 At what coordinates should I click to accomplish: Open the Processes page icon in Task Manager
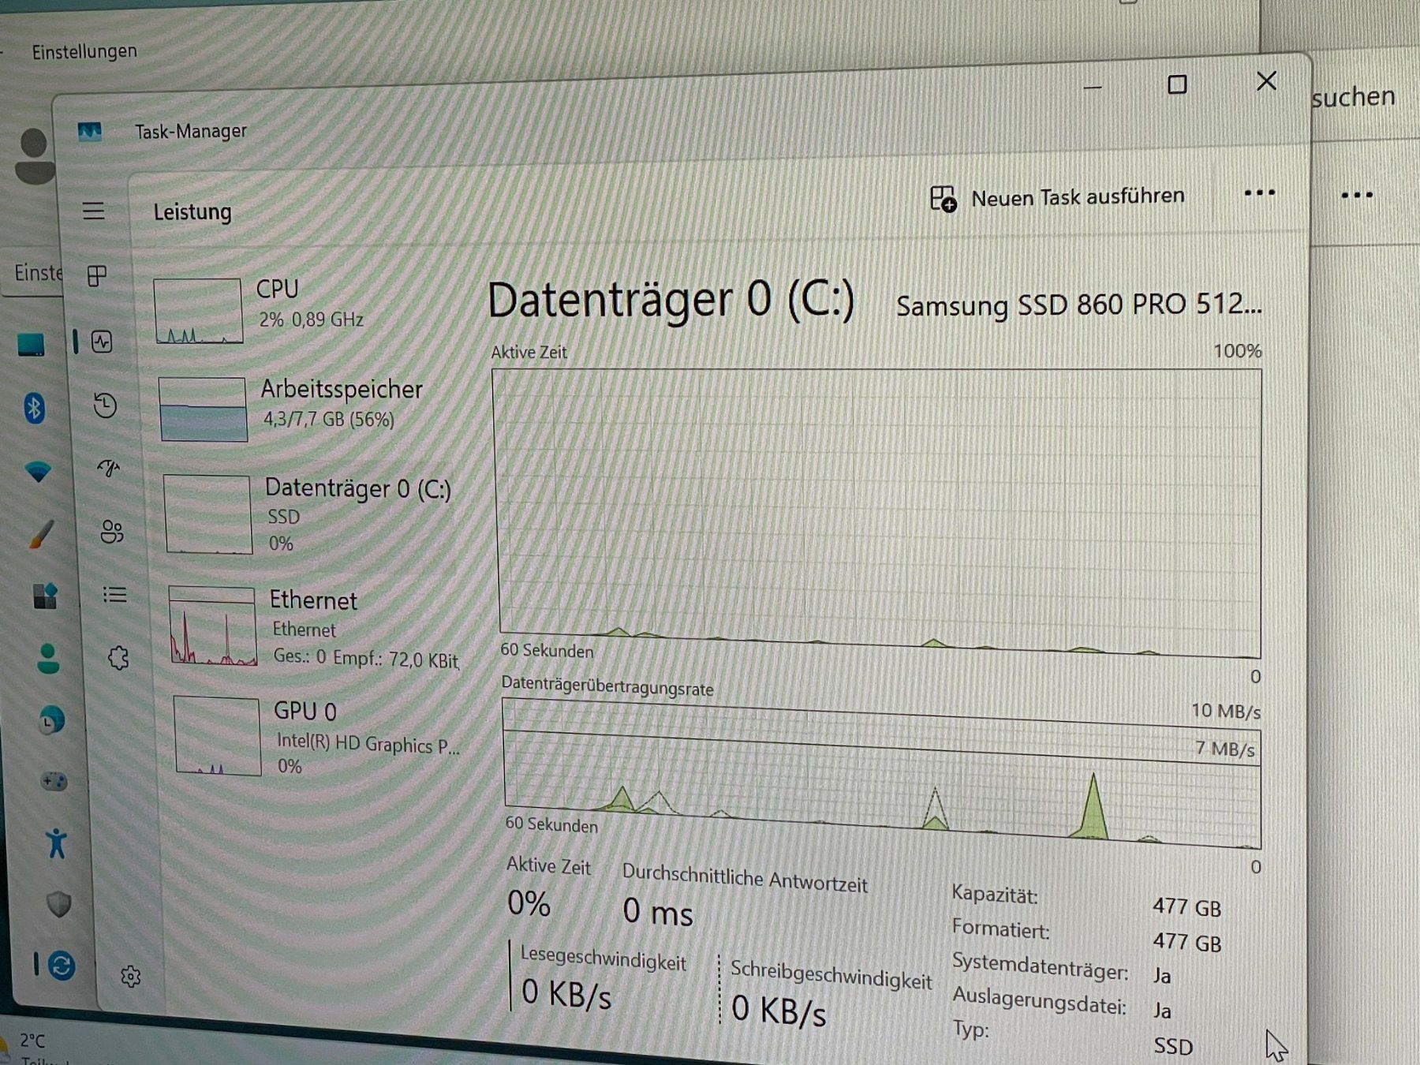97,276
